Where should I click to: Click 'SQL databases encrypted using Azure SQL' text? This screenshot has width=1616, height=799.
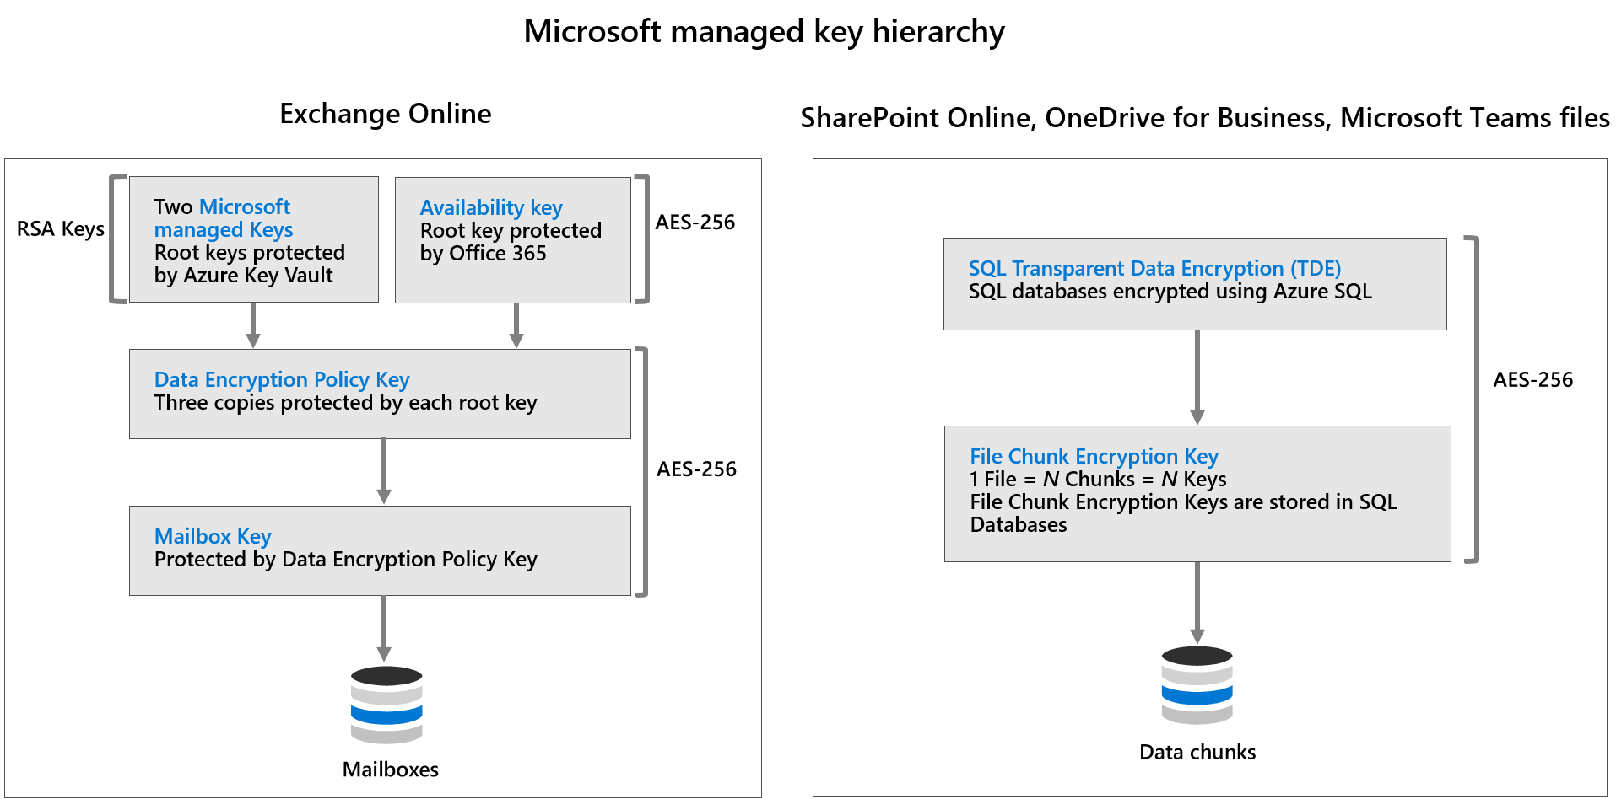pyautogui.click(x=1170, y=292)
